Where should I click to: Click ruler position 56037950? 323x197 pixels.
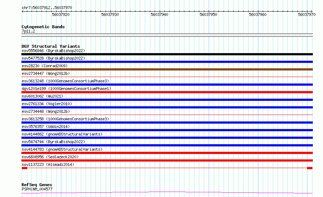click(208, 14)
